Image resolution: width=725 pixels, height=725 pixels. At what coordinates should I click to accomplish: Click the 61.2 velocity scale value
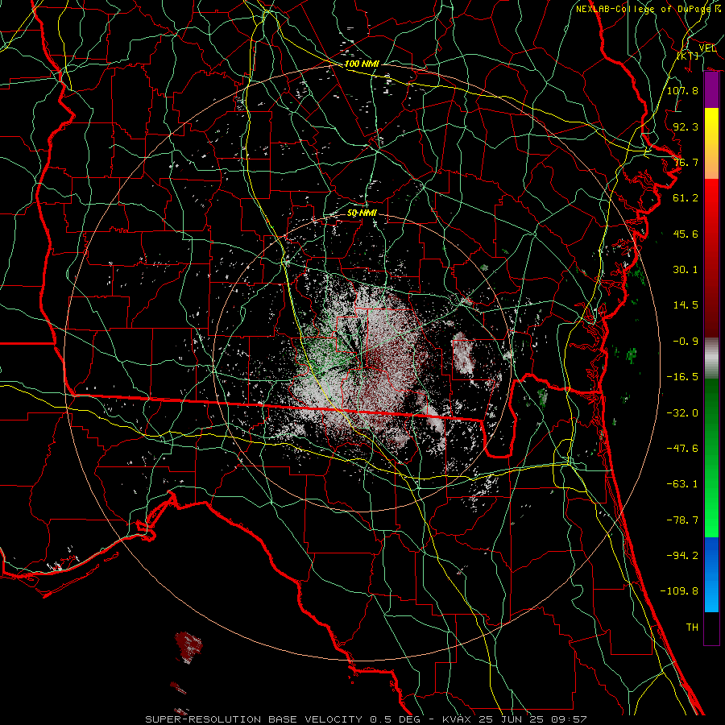coord(686,198)
